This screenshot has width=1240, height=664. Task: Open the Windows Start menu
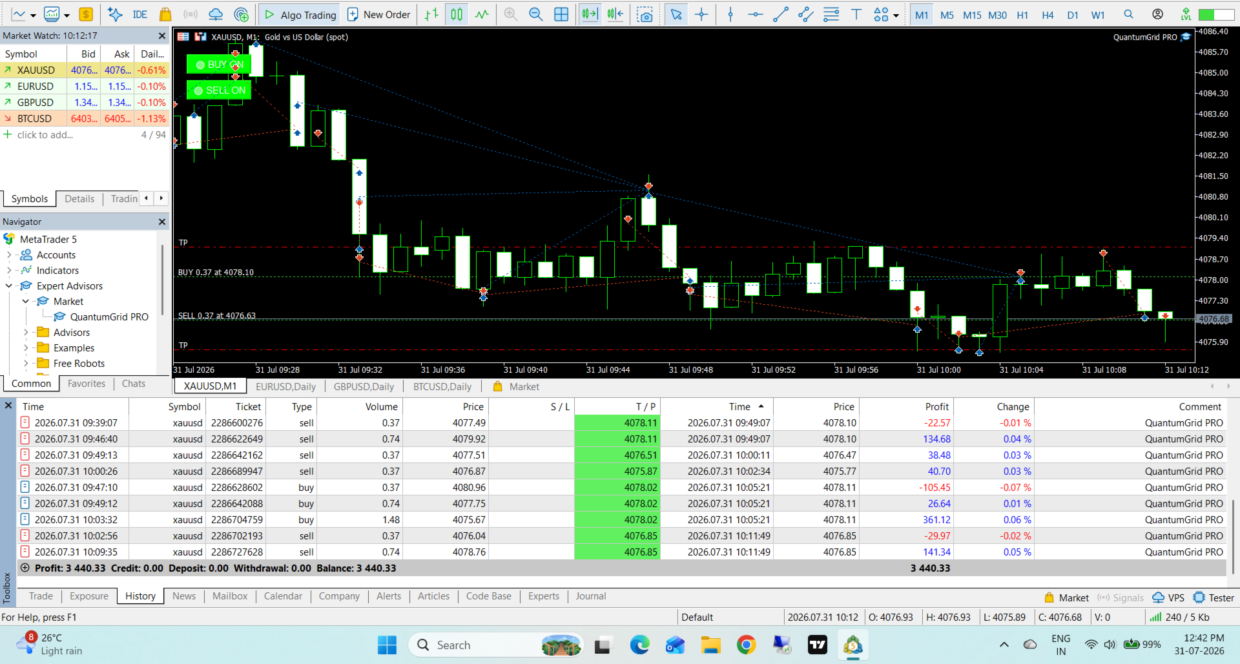pyautogui.click(x=387, y=645)
